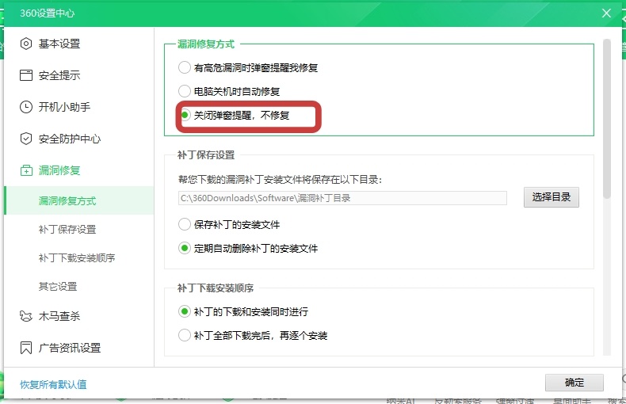Click the 补丁下载安装顺序 section heading

(216, 288)
